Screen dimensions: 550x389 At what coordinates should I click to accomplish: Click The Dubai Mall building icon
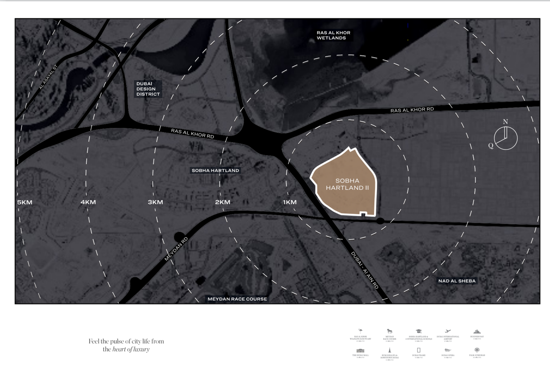click(x=360, y=351)
